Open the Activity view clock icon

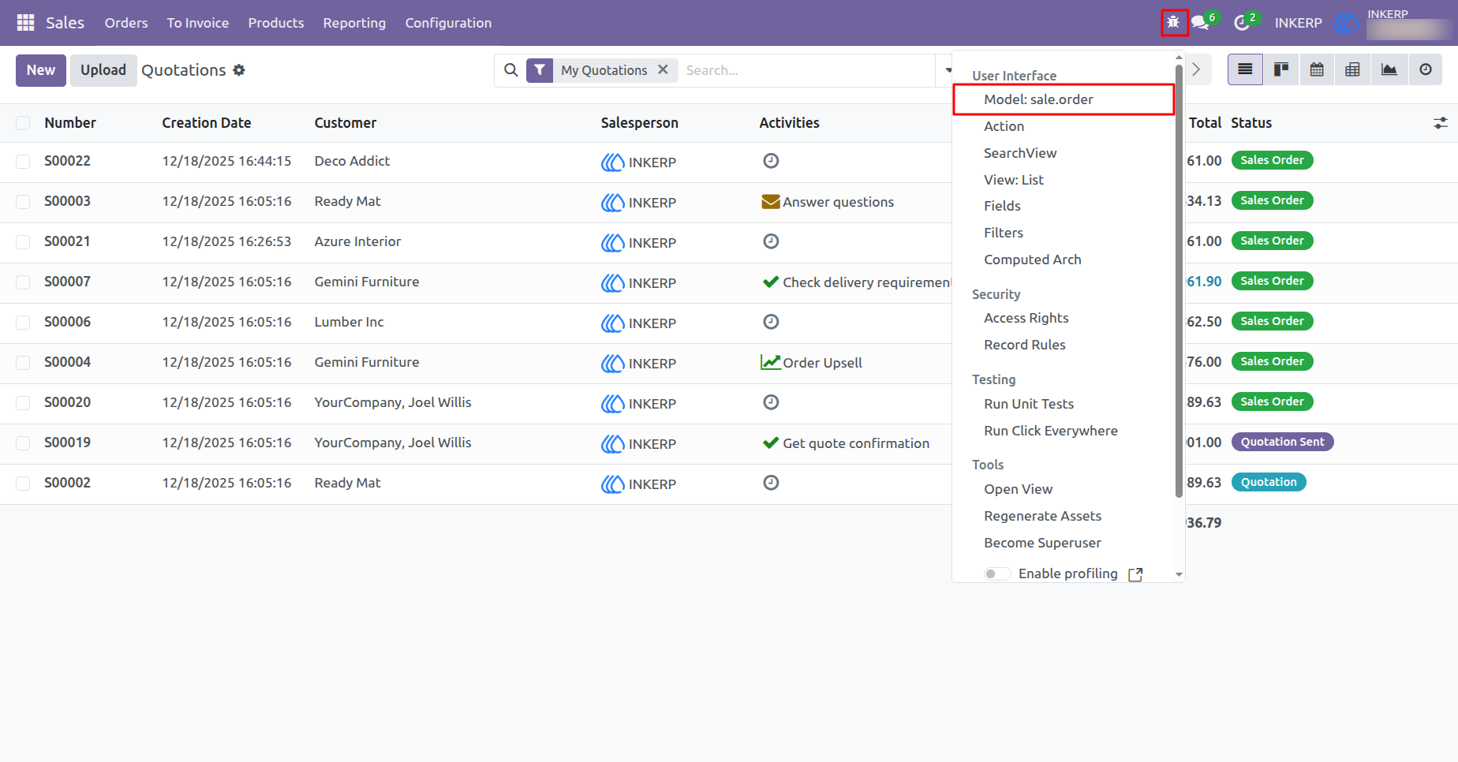(1425, 69)
